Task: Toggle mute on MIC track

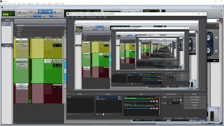Action: coord(27,42)
